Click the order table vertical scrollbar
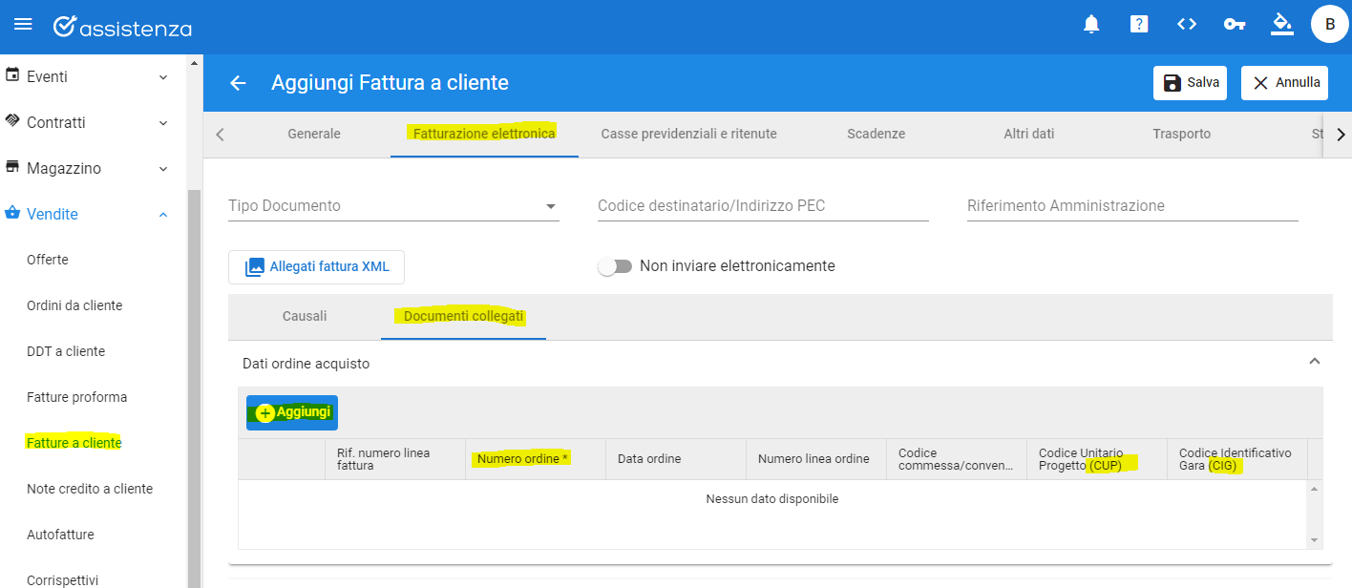Screen dimensions: 1352x588 pyautogui.click(x=1315, y=514)
